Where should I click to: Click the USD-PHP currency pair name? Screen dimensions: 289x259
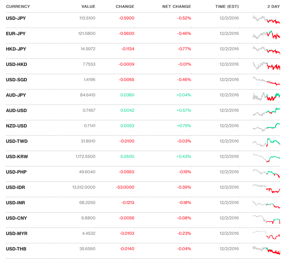click(x=16, y=172)
